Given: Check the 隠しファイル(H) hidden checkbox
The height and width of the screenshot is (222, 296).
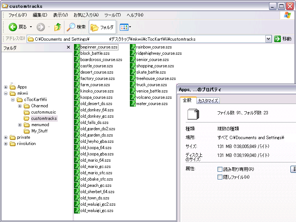Looking at the screenshot, I should pyautogui.click(x=220, y=177).
